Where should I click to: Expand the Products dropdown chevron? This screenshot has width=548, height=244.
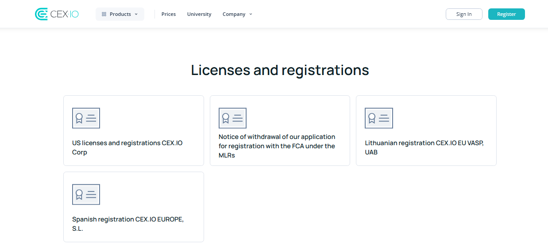pos(136,14)
